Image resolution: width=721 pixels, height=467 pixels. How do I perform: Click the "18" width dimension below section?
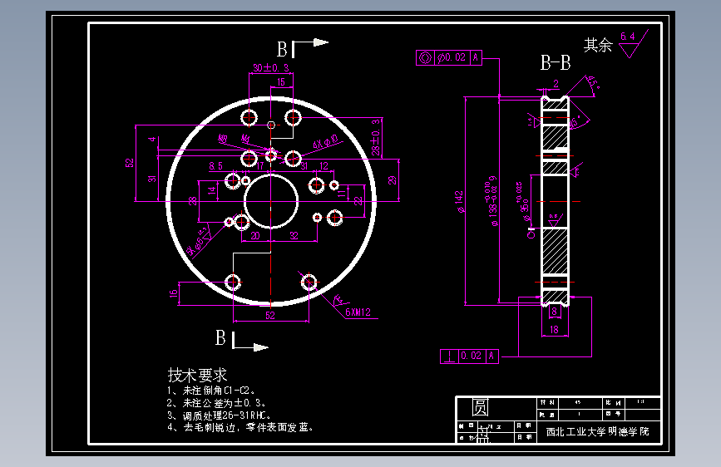[554, 330]
